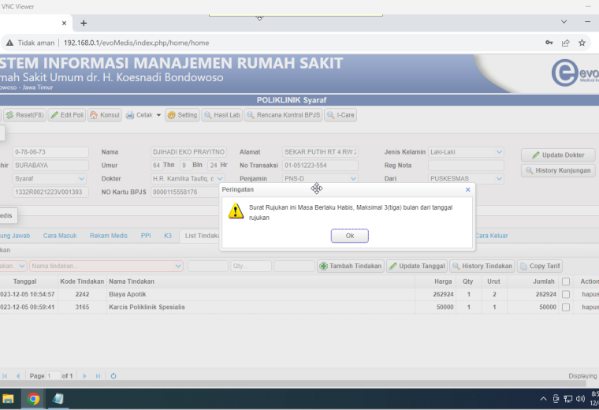
Task: Tick the checkbox in Biaya Apotik row
Action: (566, 294)
